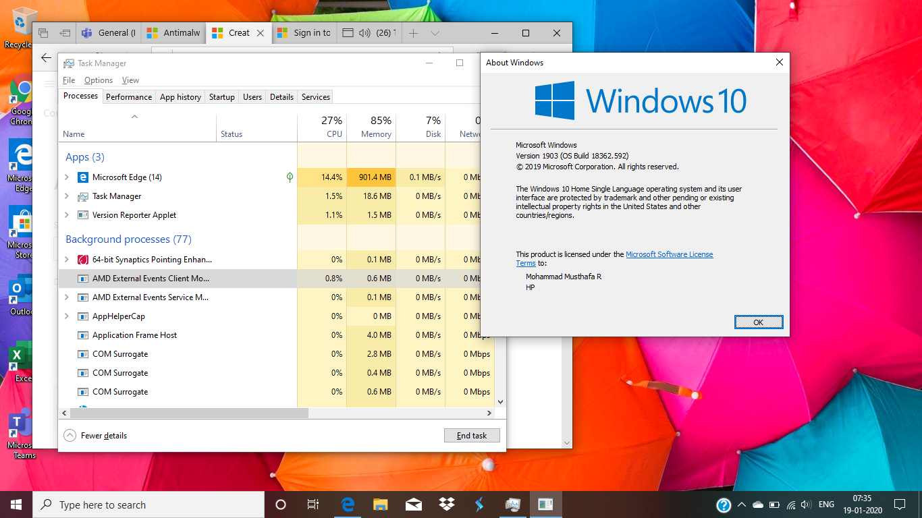Click Edge's tabs you've set aside icon
The image size is (922, 518).
tap(43, 32)
